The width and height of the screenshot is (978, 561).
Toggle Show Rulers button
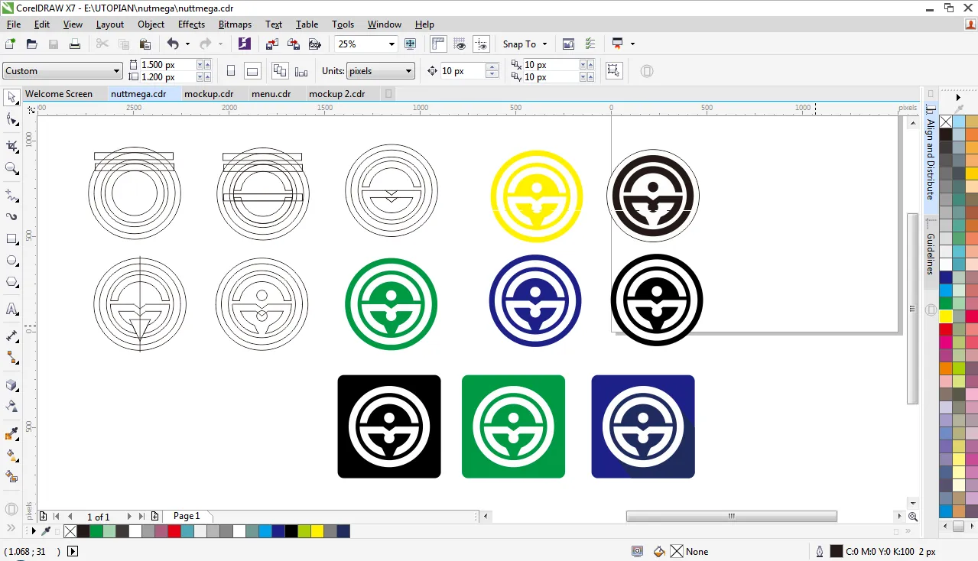pos(438,44)
